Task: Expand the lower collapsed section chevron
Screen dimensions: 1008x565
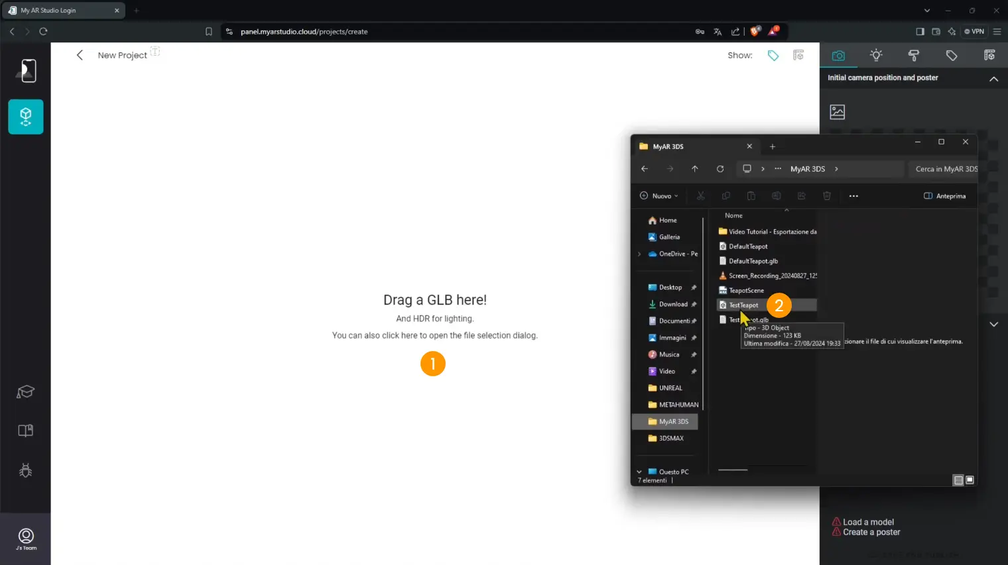Action: coord(993,324)
